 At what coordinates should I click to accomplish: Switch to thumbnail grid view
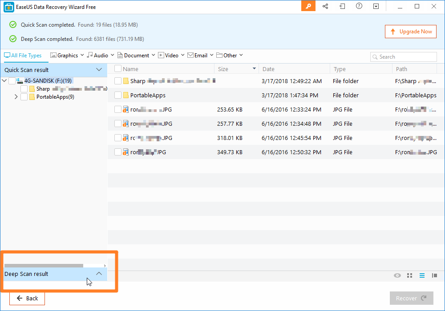pos(409,275)
